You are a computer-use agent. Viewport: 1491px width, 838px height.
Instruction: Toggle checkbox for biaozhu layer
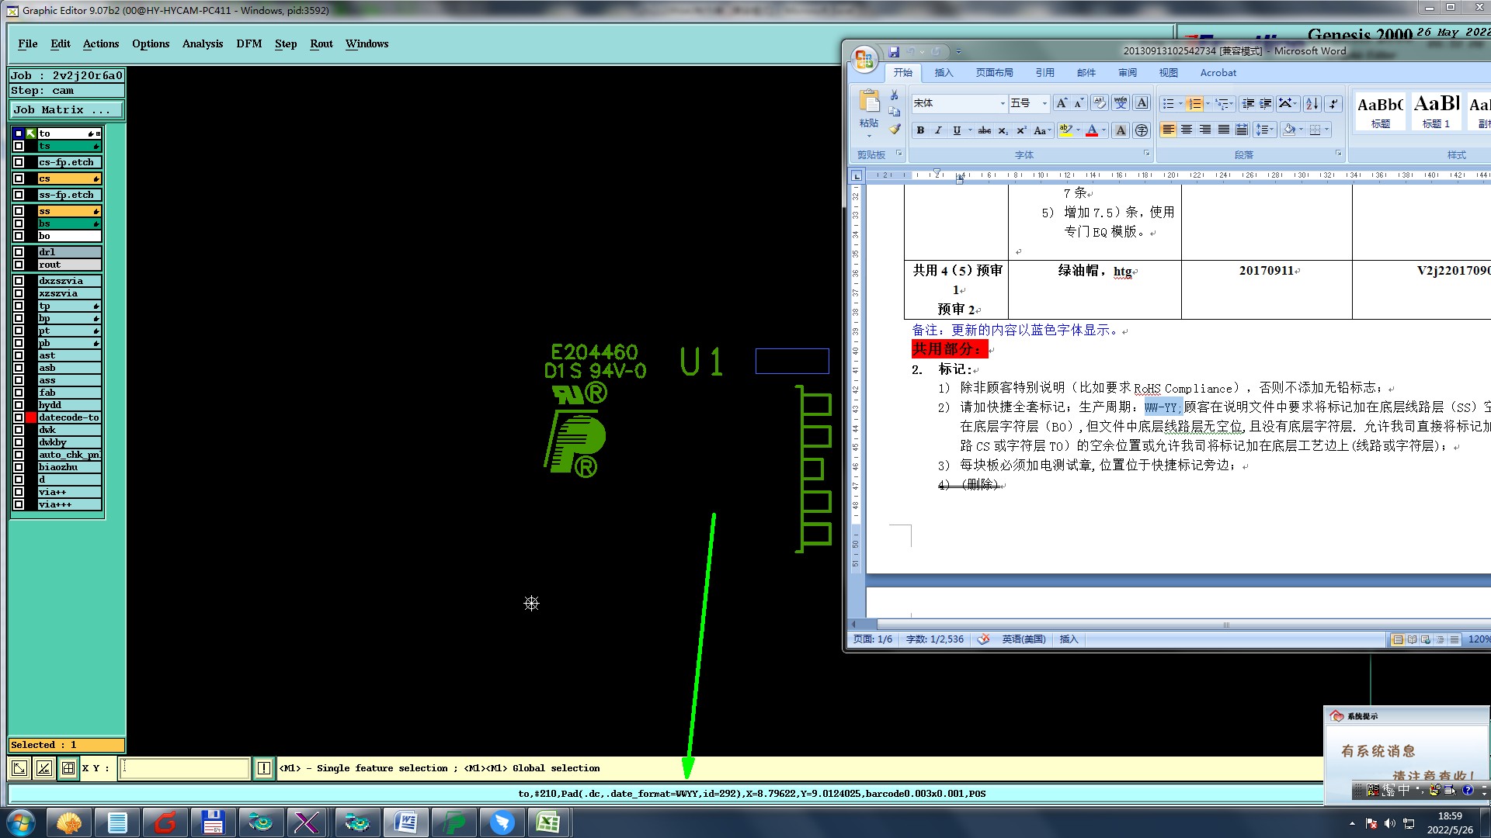19,467
